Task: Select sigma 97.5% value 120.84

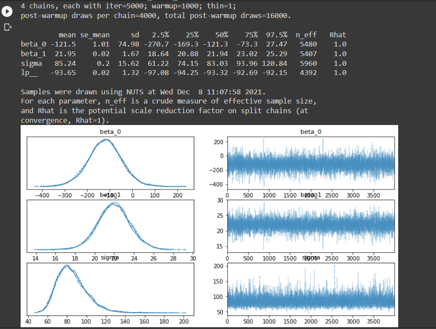Action: pyautogui.click(x=274, y=63)
